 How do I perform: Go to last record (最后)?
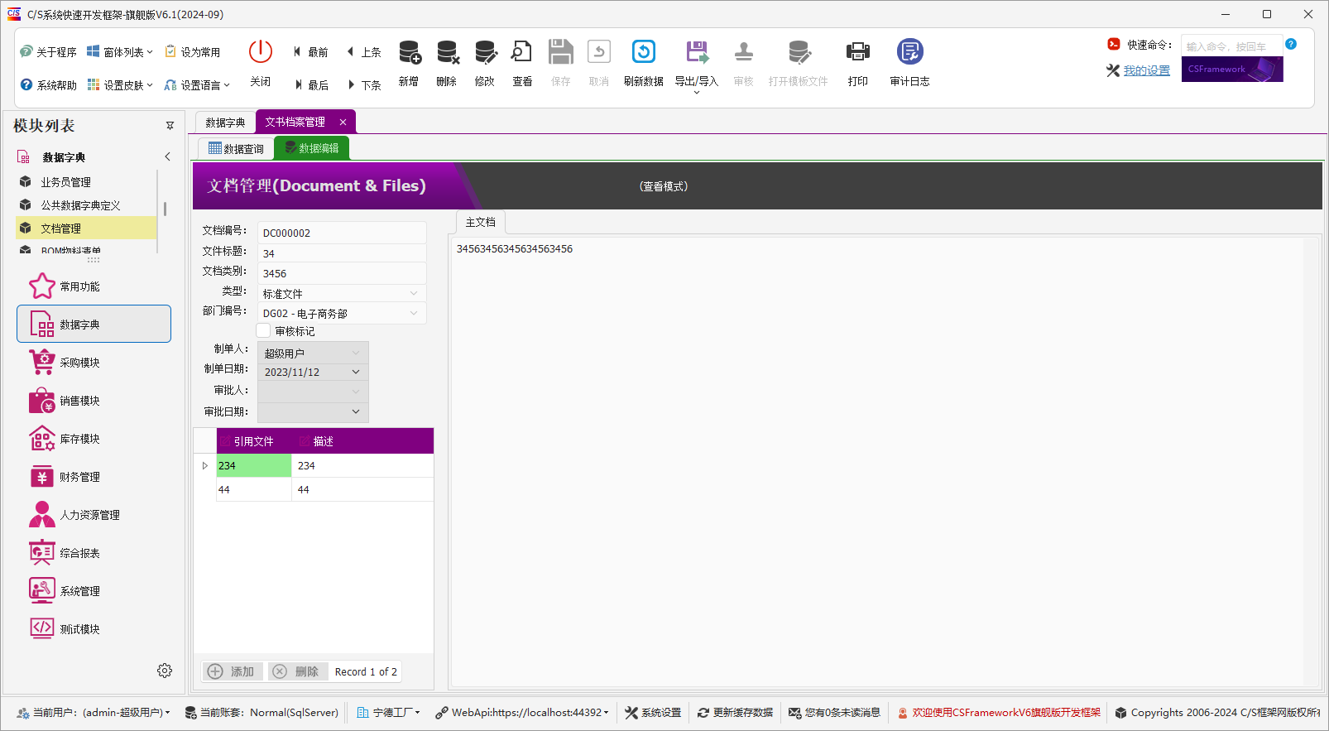click(x=310, y=85)
